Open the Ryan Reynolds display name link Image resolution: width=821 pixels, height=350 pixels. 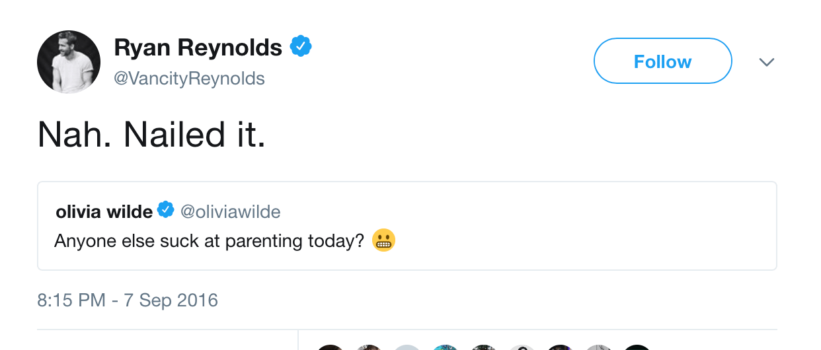[198, 48]
